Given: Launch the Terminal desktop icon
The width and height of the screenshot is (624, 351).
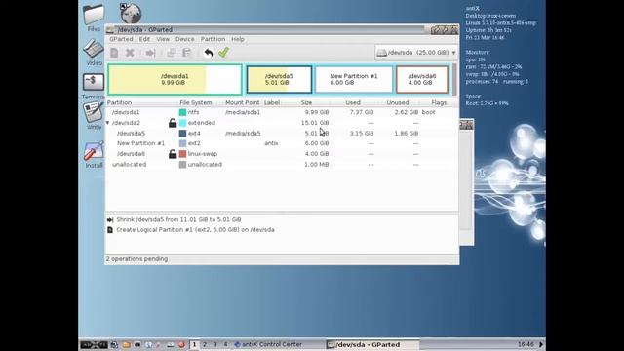Looking at the screenshot, I should pyautogui.click(x=94, y=86).
